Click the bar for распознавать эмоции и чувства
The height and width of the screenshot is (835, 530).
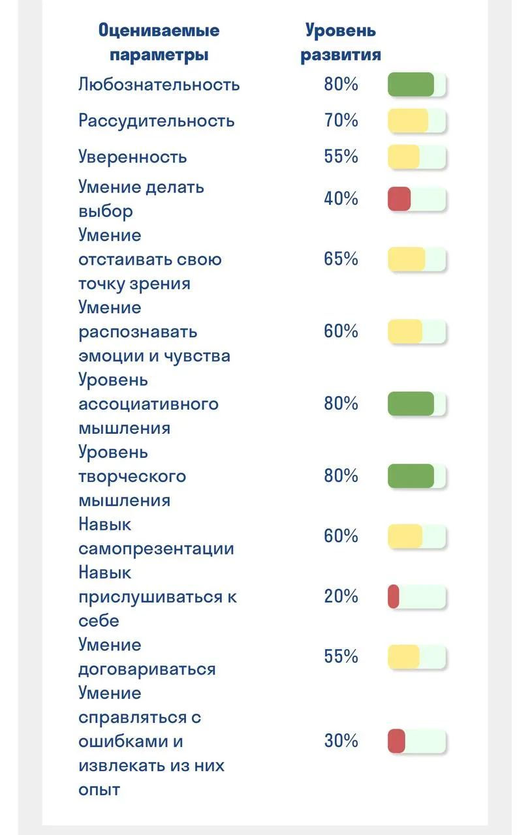click(x=416, y=331)
